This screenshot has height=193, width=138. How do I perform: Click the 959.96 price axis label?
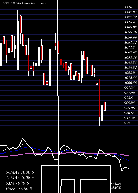click(x=130, y=108)
